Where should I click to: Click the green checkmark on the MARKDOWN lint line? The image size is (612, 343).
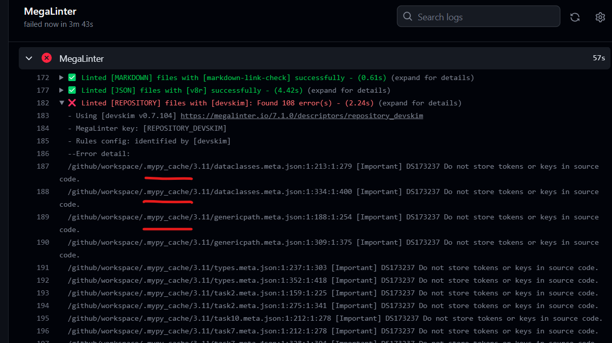pos(72,77)
